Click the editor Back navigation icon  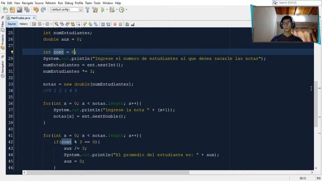[40, 24]
